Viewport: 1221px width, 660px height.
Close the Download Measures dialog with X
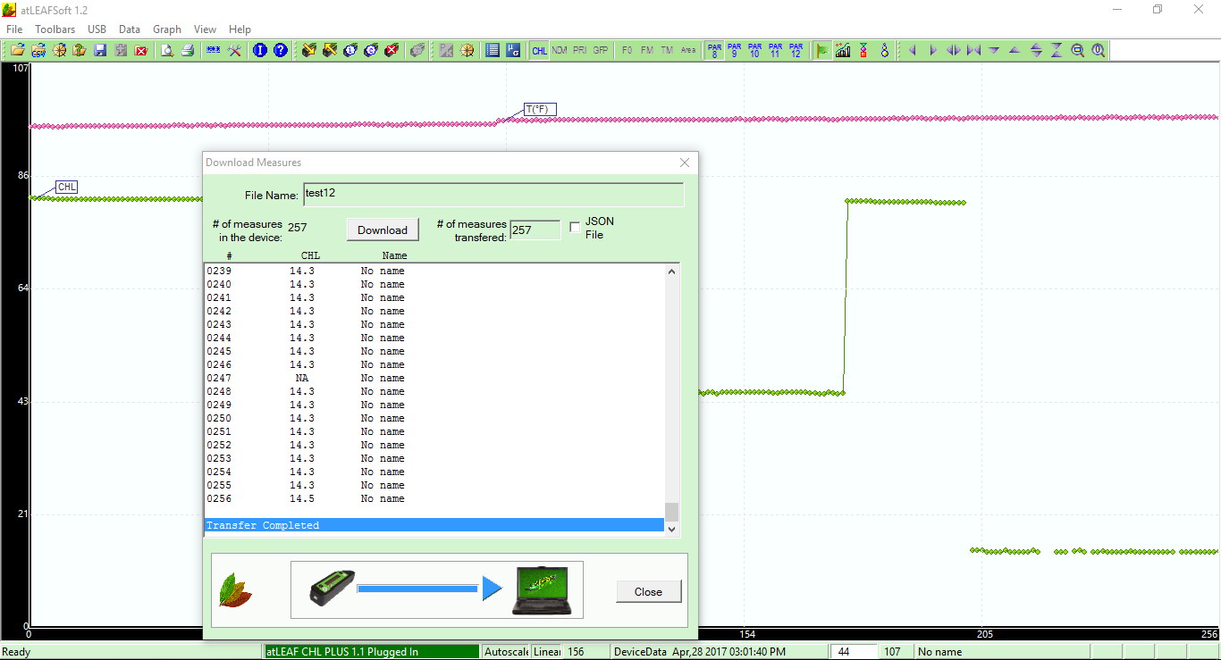click(x=685, y=163)
